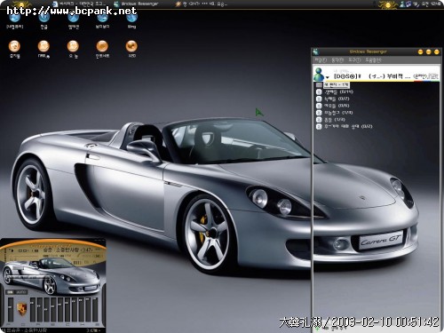Image resolution: width=444 pixels, height=333 pixels.
Task: Open the third orange orb desktop icon
Action: (x=73, y=46)
